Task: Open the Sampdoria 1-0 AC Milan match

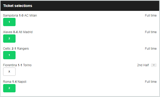Action: (x=20, y=16)
